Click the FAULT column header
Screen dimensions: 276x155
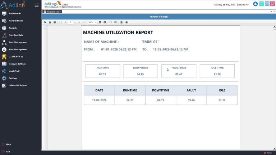pyautogui.click(x=191, y=90)
